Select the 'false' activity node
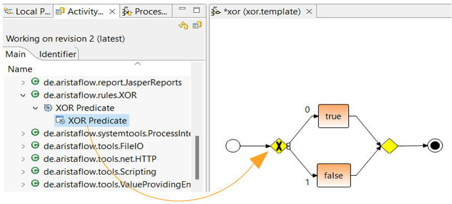Image resolution: width=452 pixels, height=204 pixels. [333, 175]
